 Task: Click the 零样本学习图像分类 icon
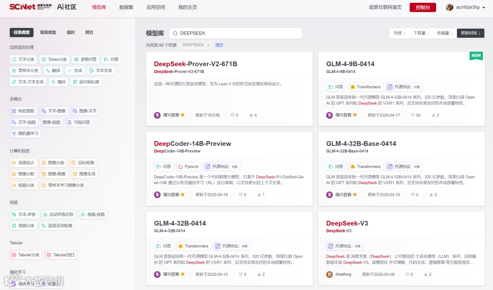coord(44,185)
